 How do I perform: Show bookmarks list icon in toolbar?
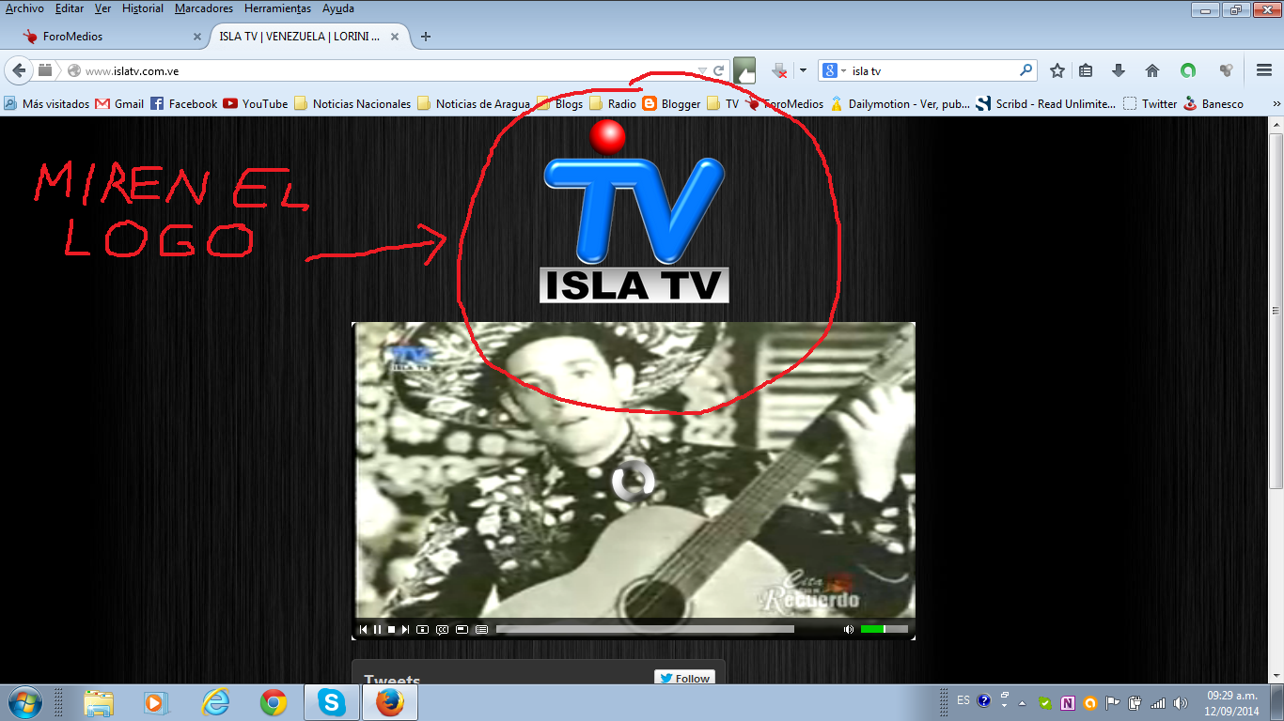point(1086,70)
